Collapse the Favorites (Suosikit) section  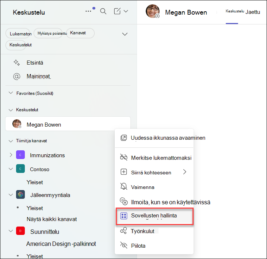coord(11,93)
